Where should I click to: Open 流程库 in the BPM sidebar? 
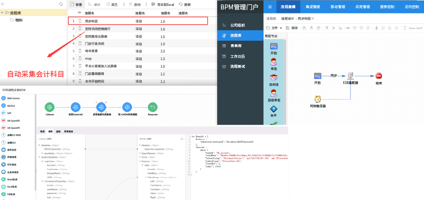[x=237, y=35]
